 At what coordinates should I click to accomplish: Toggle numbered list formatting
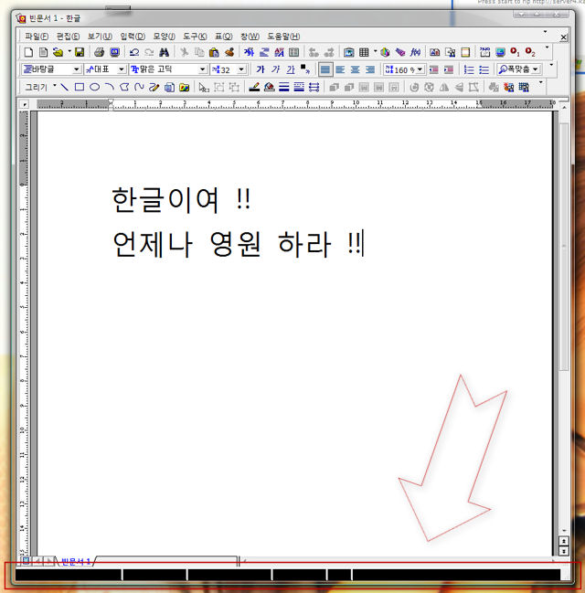click(469, 69)
